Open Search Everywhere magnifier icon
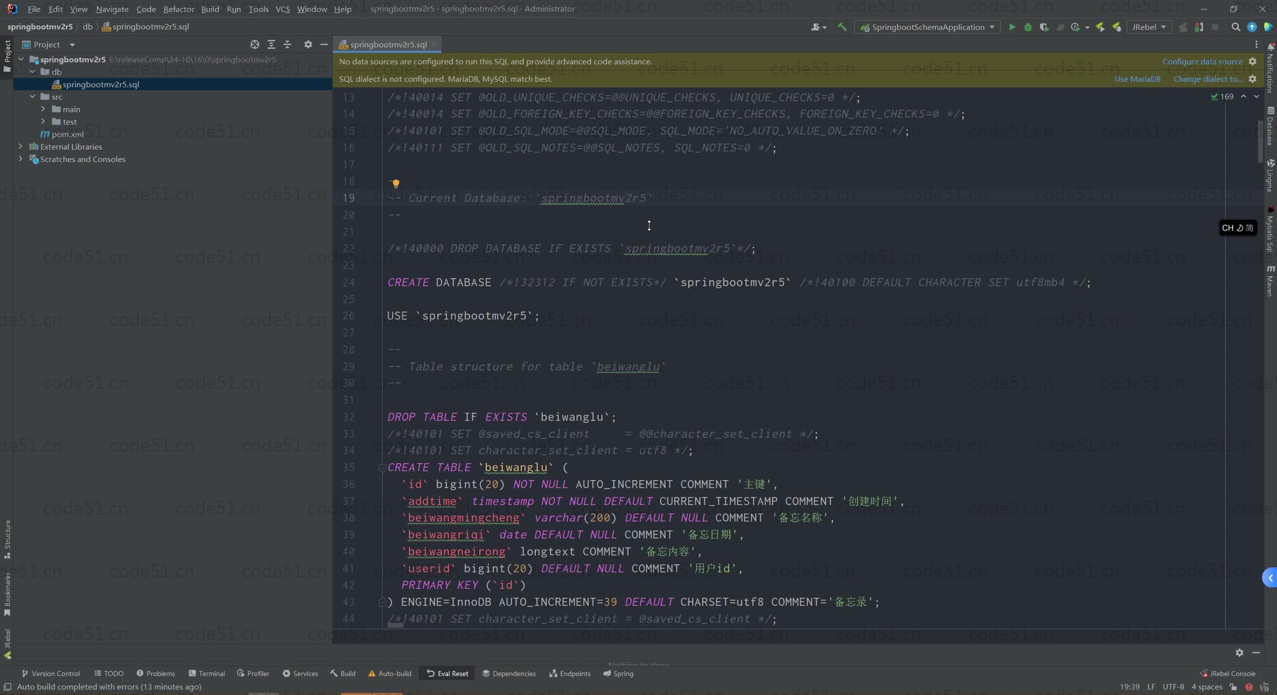Screen dimensions: 1277x695 [1236, 27]
